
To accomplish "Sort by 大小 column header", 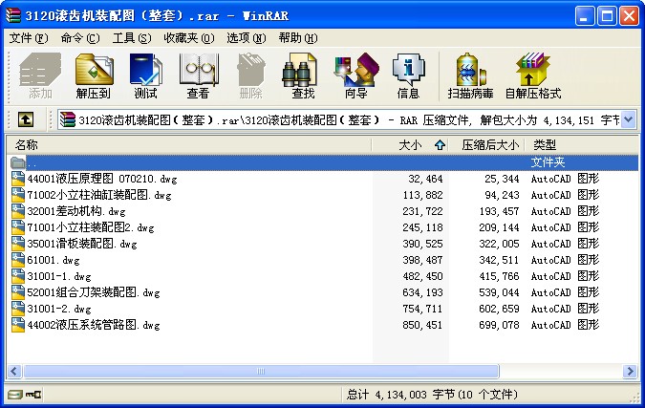I will point(410,145).
